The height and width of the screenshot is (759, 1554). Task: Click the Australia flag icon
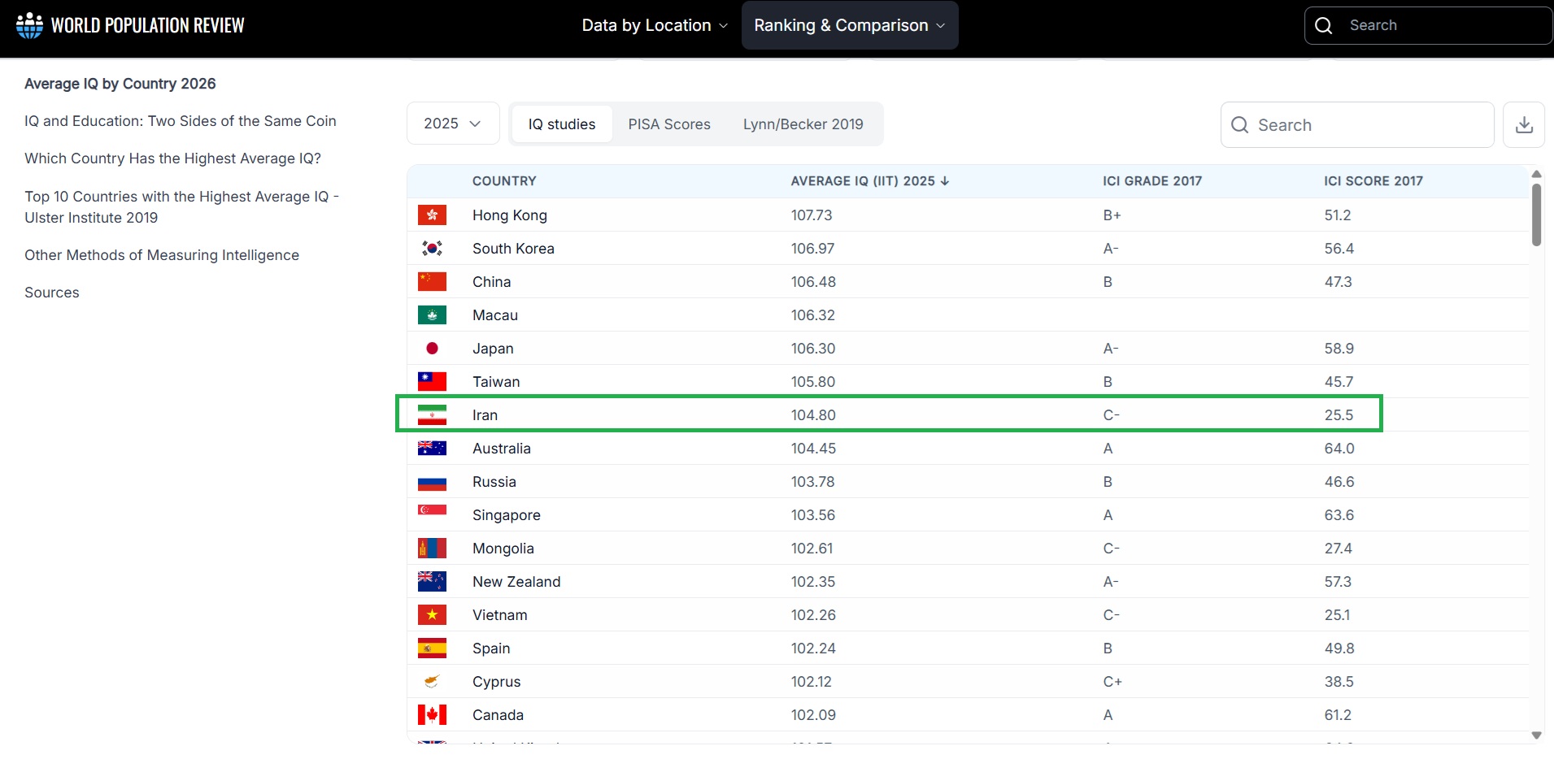tap(432, 448)
